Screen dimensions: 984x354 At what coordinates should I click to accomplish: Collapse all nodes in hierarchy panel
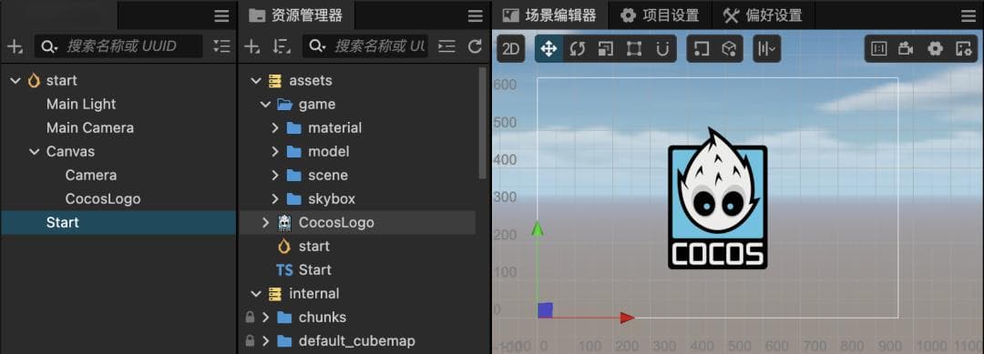(x=221, y=46)
